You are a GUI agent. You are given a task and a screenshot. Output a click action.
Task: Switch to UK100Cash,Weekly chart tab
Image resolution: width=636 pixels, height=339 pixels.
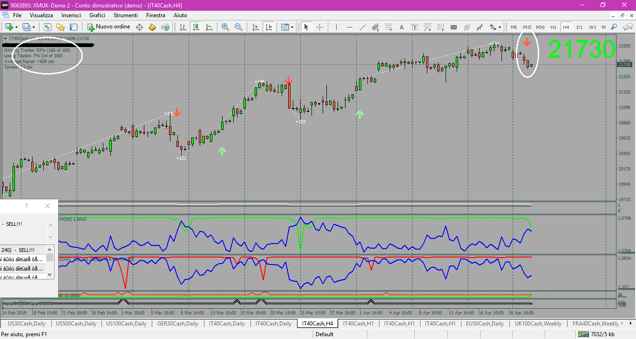(538, 323)
